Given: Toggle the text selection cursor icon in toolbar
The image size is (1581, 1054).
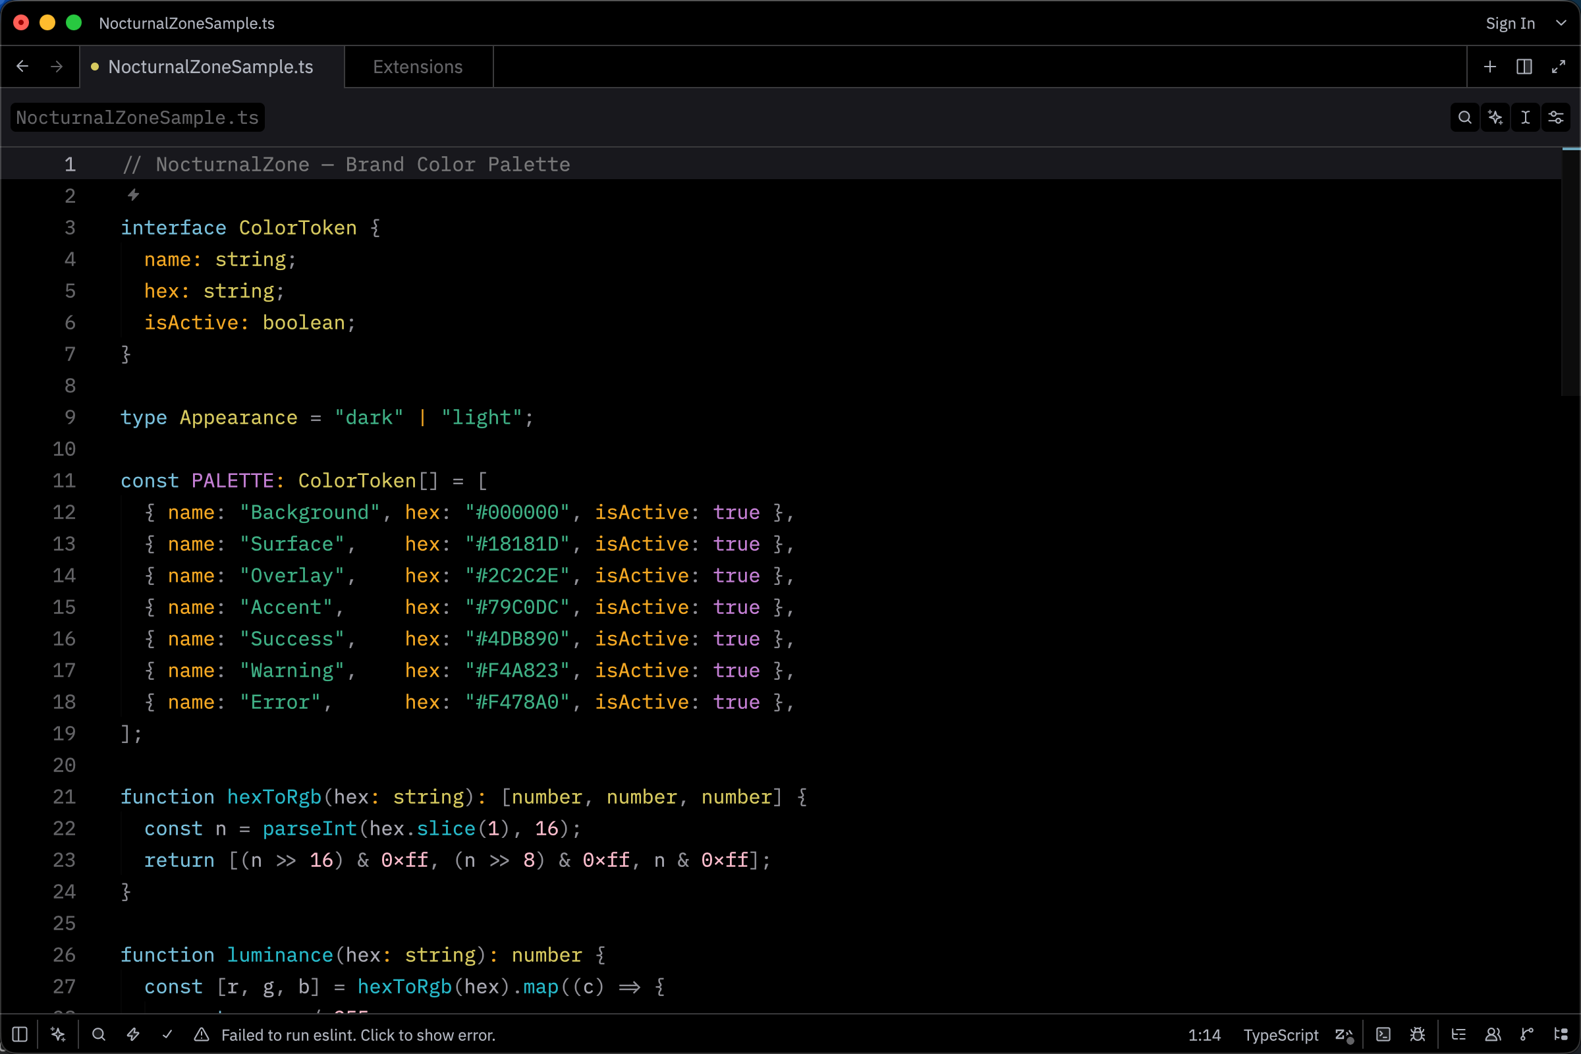Looking at the screenshot, I should click(x=1526, y=118).
